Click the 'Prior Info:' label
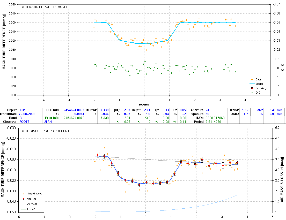 (x=52, y=118)
